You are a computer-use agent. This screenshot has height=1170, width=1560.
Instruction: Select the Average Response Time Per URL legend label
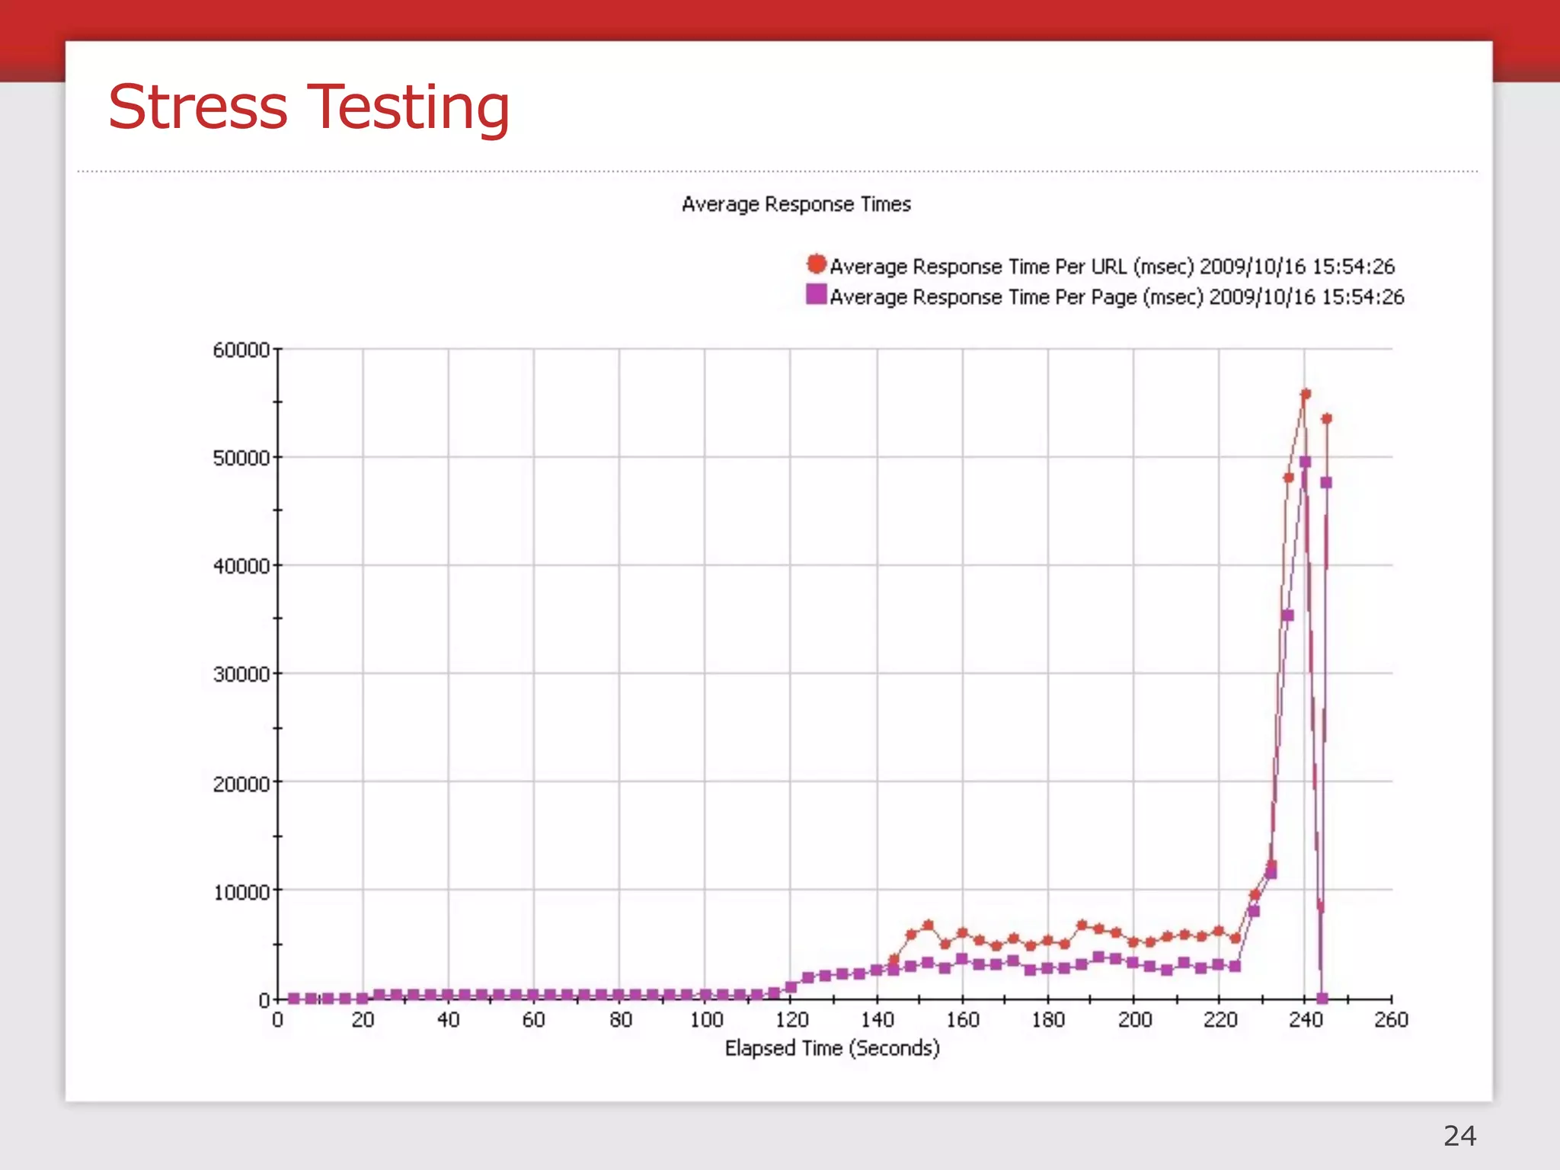pyautogui.click(x=1111, y=267)
